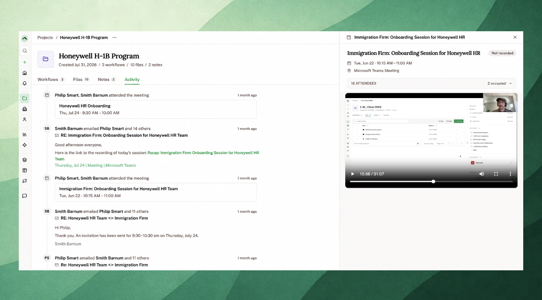Expand the 16 Attendees list chevron

510,84
